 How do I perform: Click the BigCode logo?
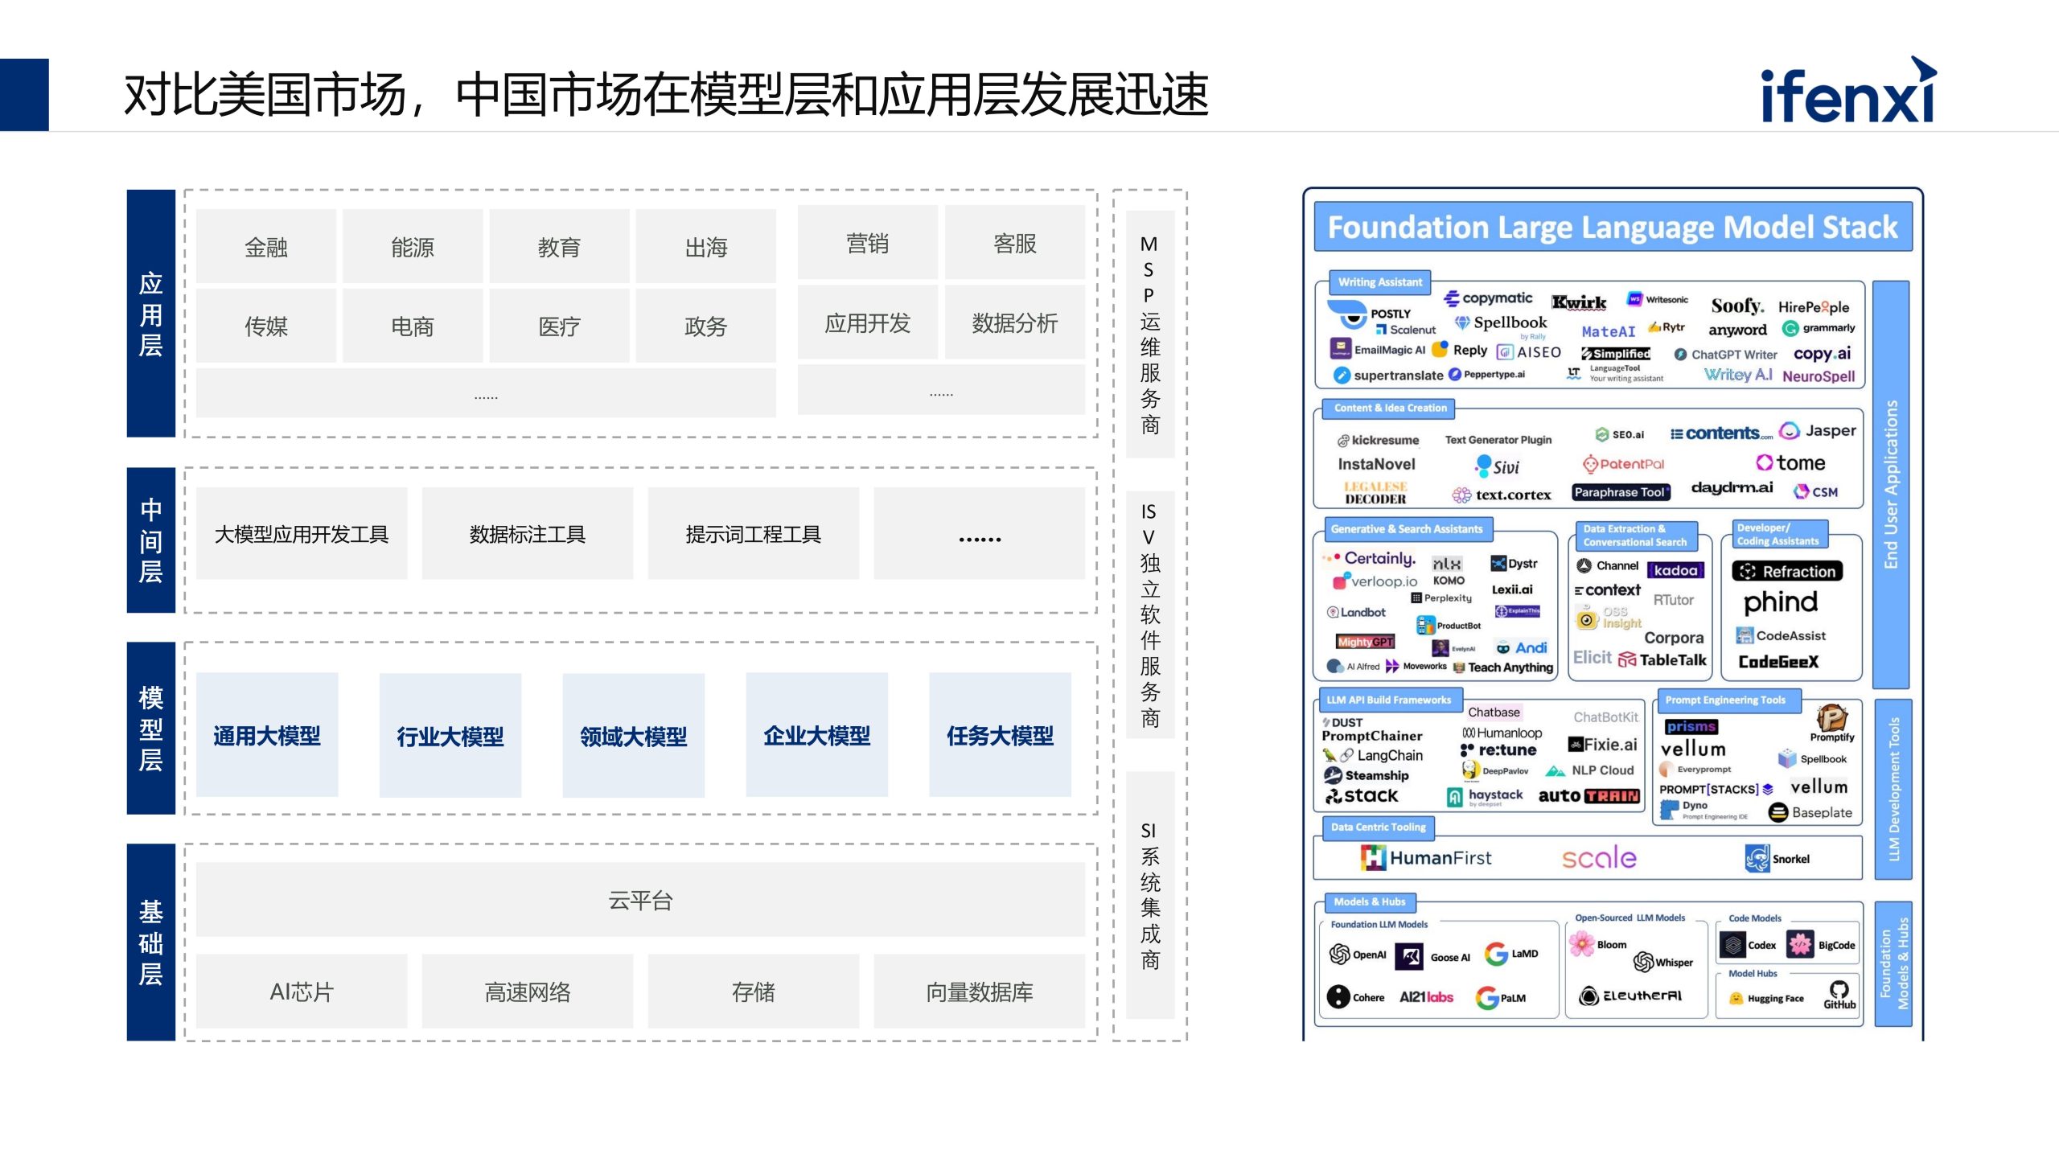click(1821, 945)
